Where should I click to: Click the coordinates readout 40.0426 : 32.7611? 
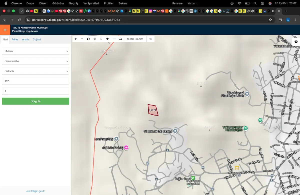pyautogui.click(x=135, y=39)
